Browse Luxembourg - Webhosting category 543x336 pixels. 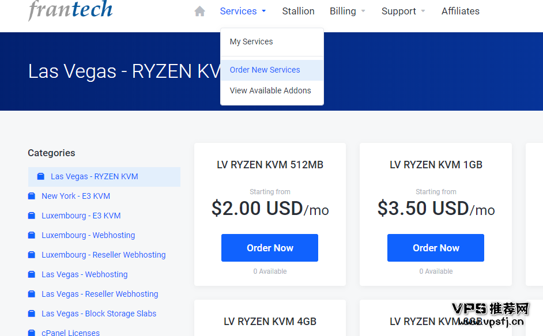(88, 235)
